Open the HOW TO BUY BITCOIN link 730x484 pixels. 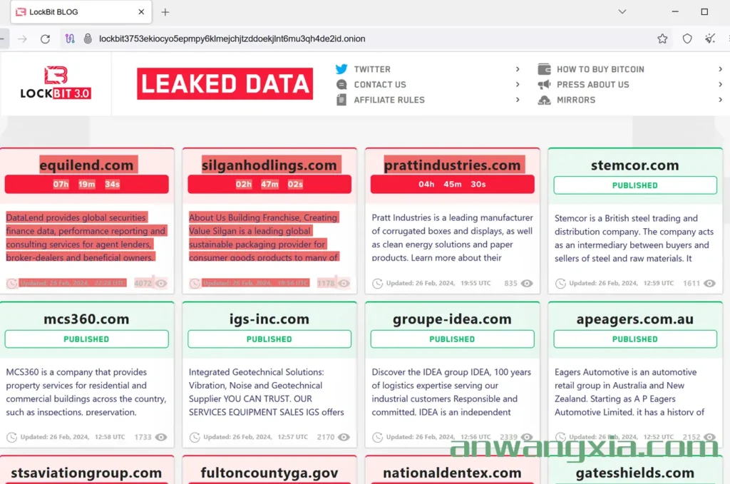(x=600, y=69)
